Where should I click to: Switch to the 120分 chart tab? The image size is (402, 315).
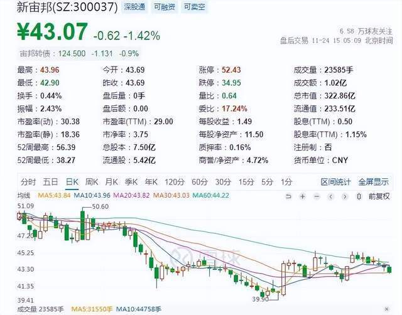click(x=175, y=182)
